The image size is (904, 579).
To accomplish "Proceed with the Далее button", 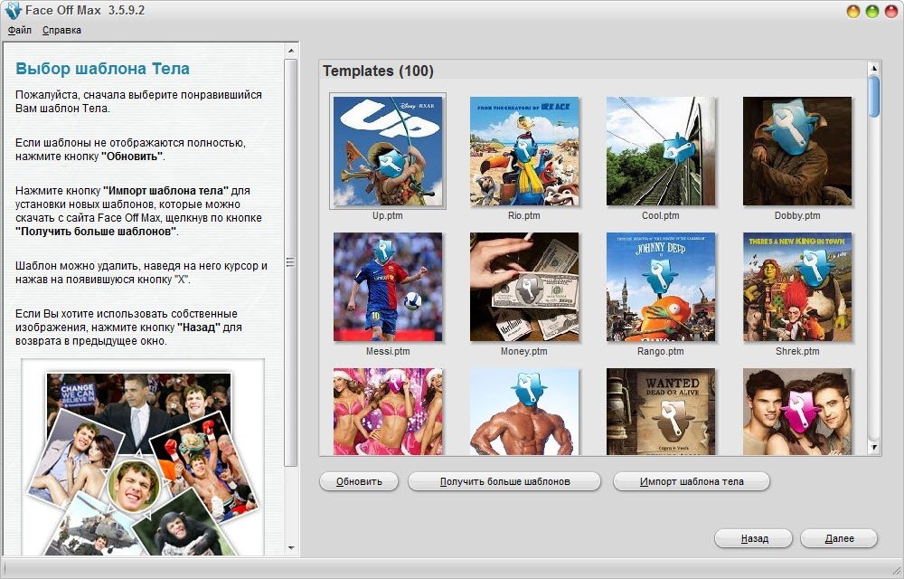I will pos(839,538).
